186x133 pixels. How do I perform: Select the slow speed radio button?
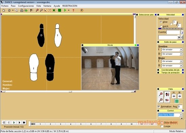click(161, 22)
